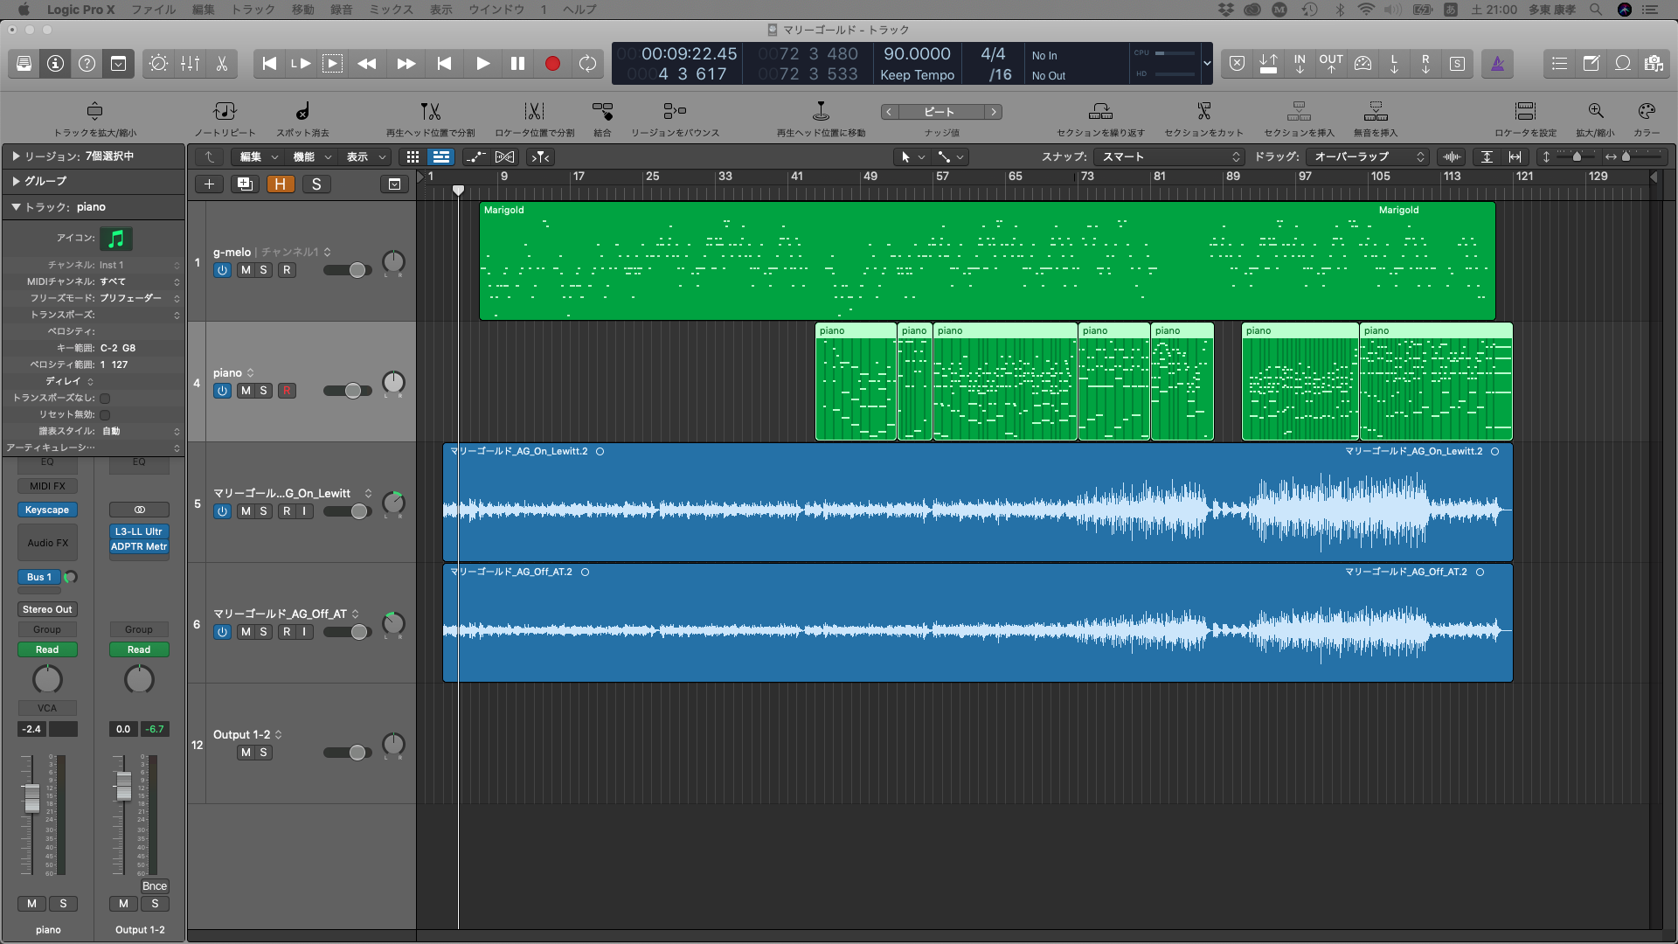Click the Bnce button on output strip
The width and height of the screenshot is (1678, 944).
(154, 885)
